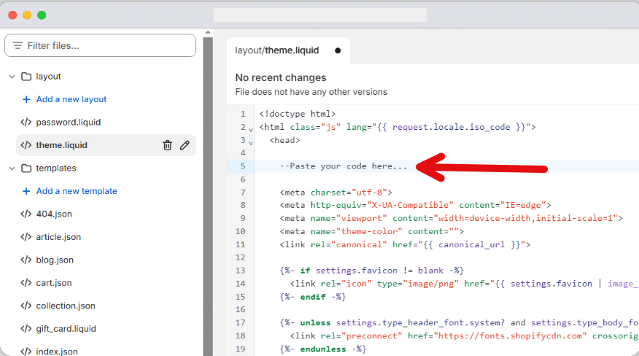Click the yellow minimize window button
Viewport: 639px width, 356px height.
pos(27,15)
